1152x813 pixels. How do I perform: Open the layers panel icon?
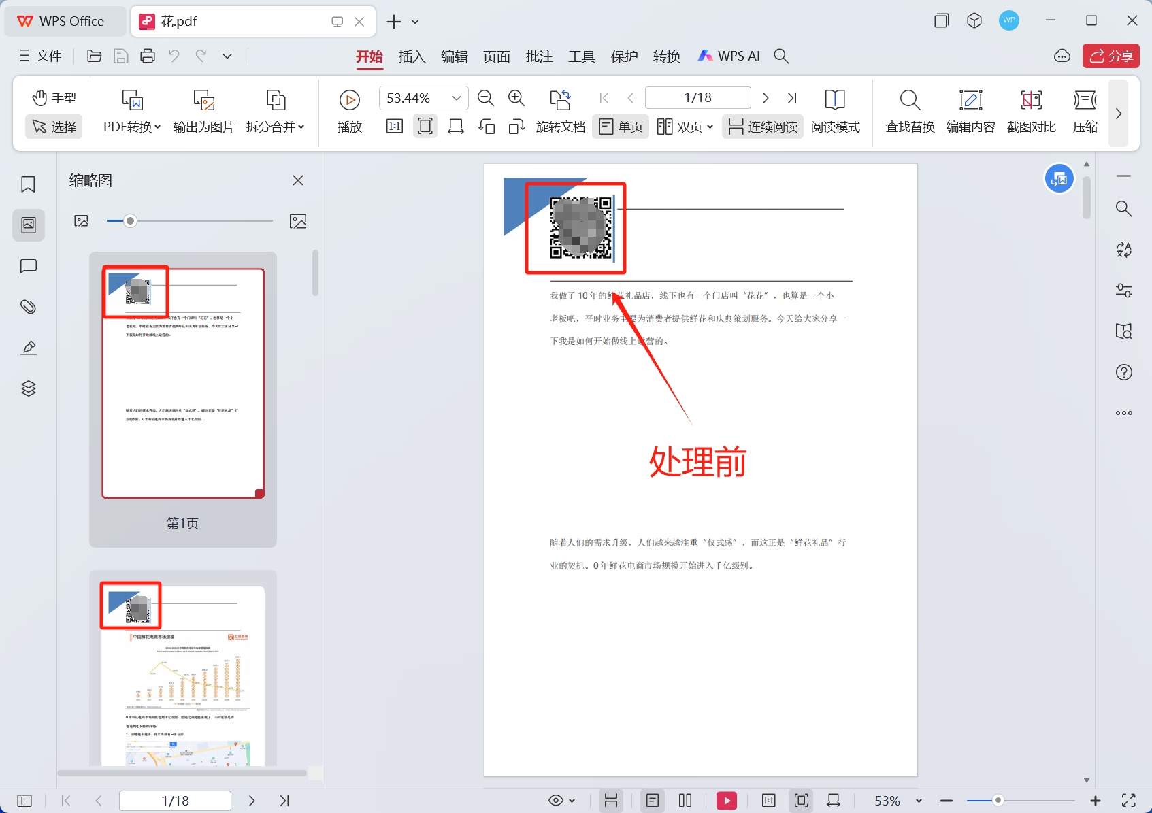pyautogui.click(x=28, y=388)
